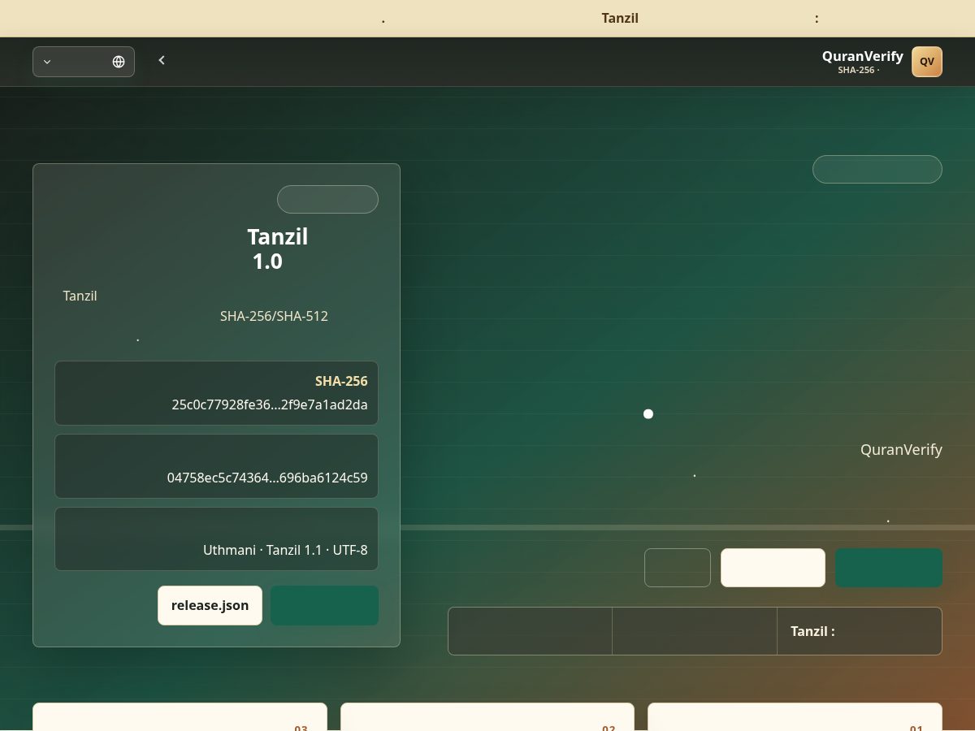The height and width of the screenshot is (731, 975).
Task: Click the 'Tanzil :' cell in the stats strip
Action: coord(860,631)
